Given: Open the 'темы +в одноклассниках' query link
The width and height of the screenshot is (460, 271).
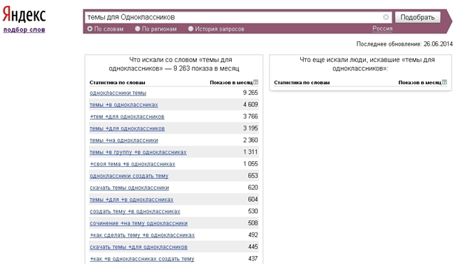Looking at the screenshot, I should (124, 105).
